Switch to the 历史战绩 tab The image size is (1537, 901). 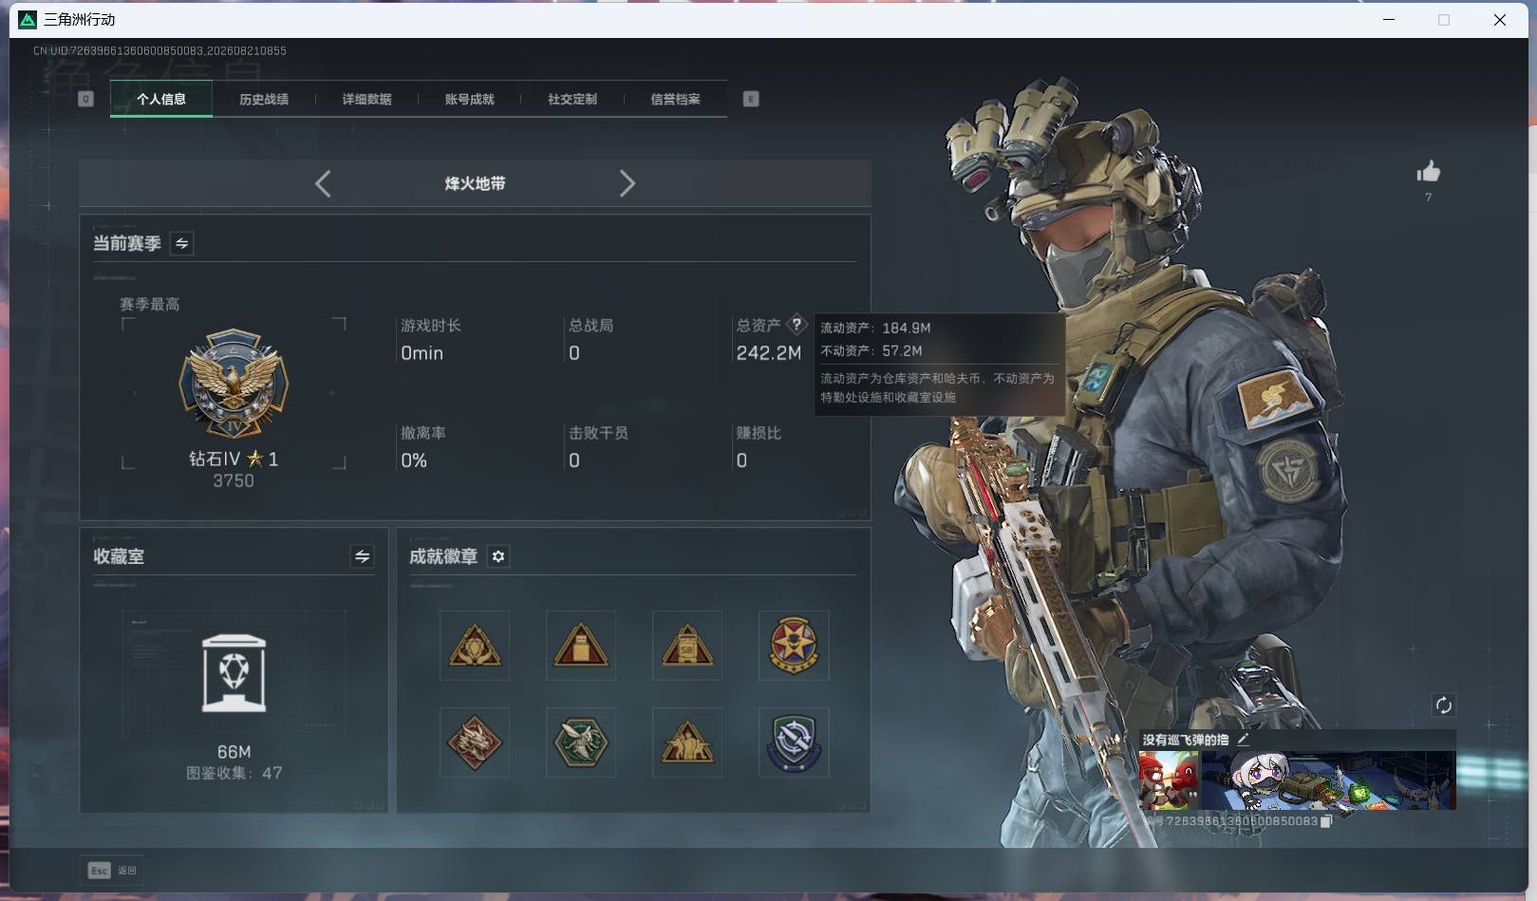(264, 99)
